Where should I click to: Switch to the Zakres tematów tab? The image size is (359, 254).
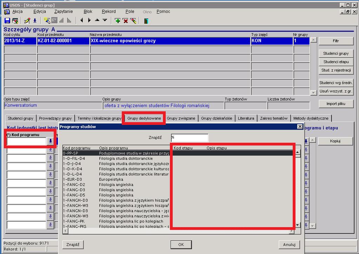click(274, 118)
